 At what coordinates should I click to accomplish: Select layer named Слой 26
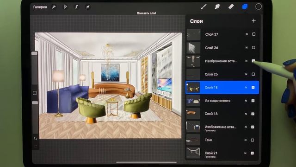[211, 48]
